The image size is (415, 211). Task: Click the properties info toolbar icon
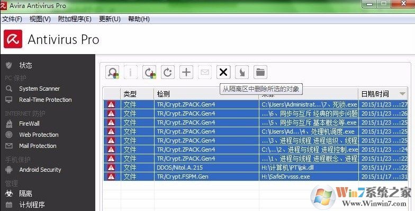(x=130, y=72)
